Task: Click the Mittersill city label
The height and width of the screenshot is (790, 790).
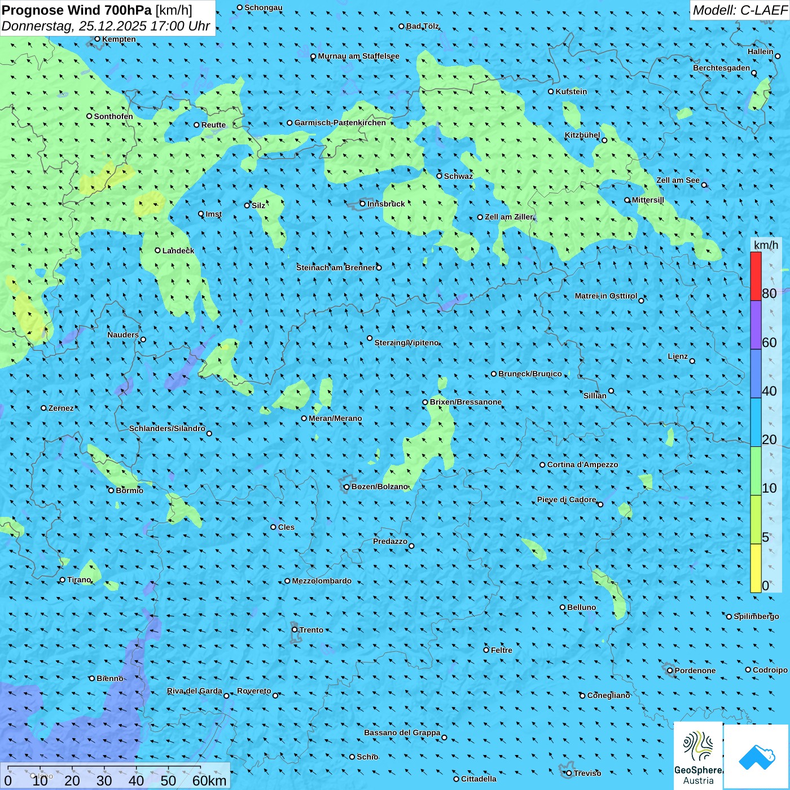Action: coord(648,200)
